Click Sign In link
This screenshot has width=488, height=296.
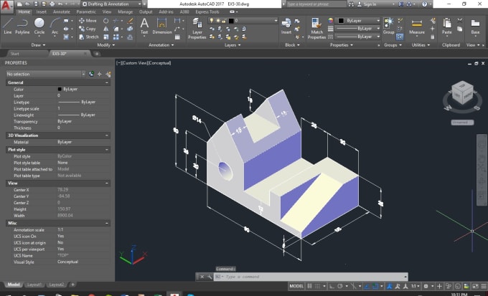[370, 4]
